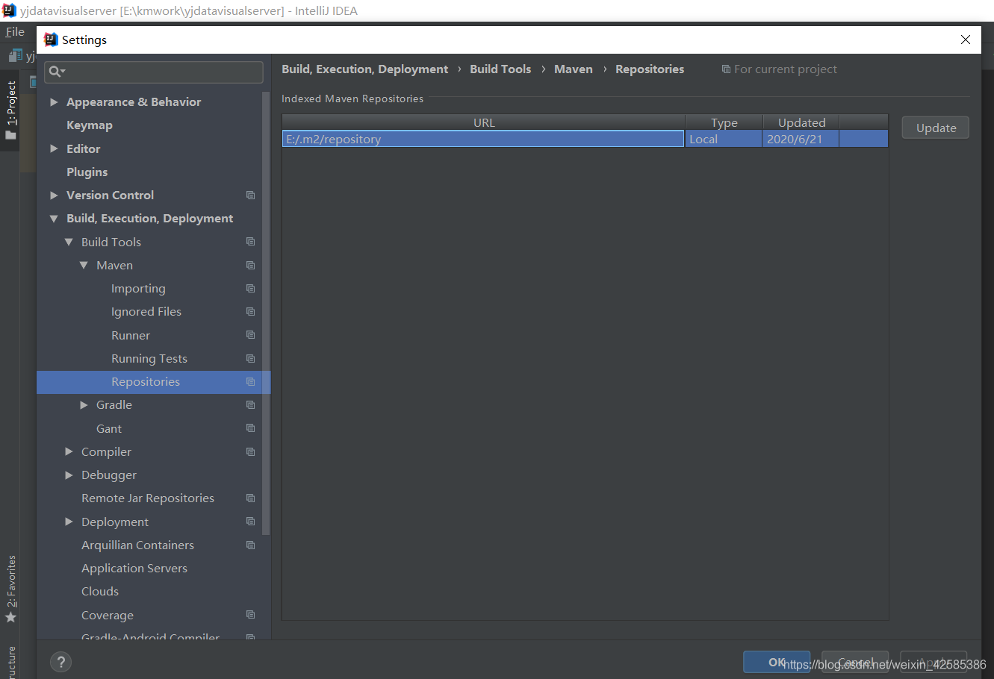
Task: Open the File menu in IntelliJ window
Action: click(x=15, y=32)
